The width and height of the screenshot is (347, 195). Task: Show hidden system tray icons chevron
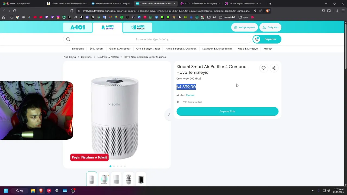pyautogui.click(x=313, y=191)
